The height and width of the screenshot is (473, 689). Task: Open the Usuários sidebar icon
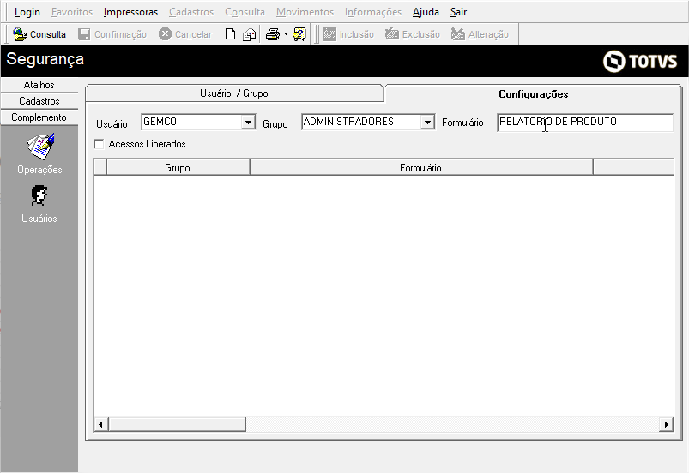click(39, 204)
